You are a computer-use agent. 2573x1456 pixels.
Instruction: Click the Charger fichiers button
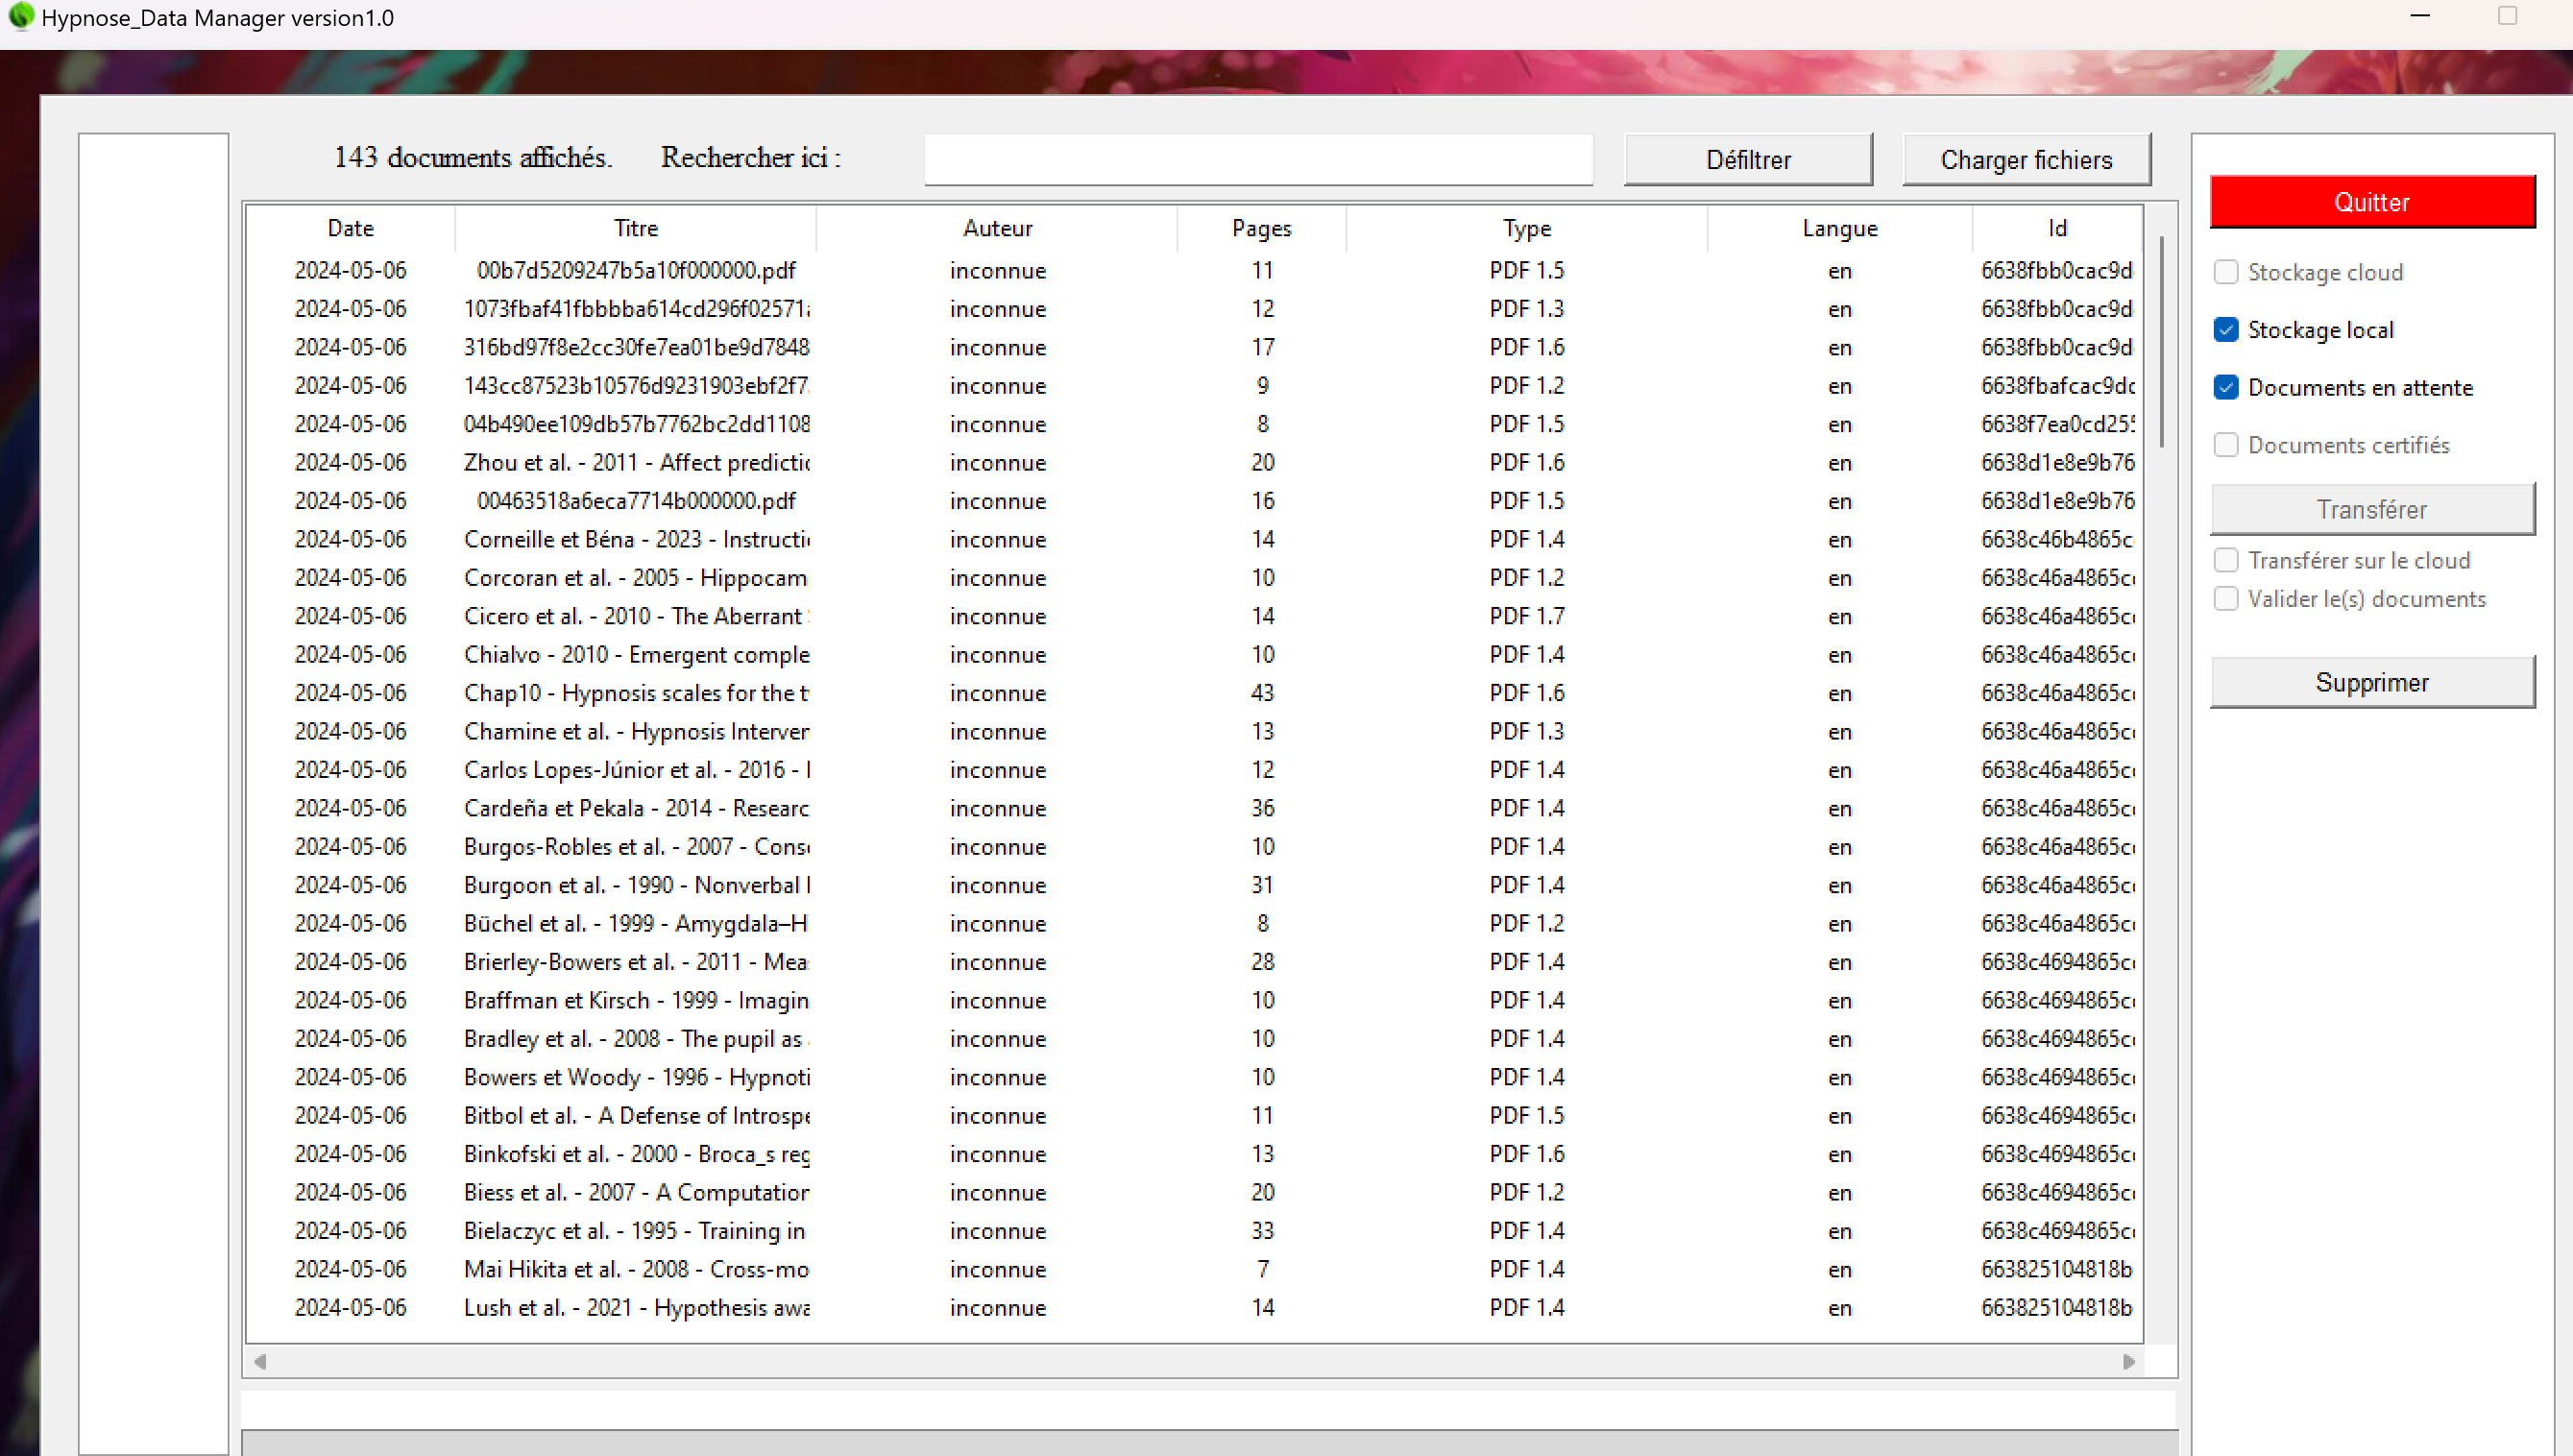point(2026,160)
